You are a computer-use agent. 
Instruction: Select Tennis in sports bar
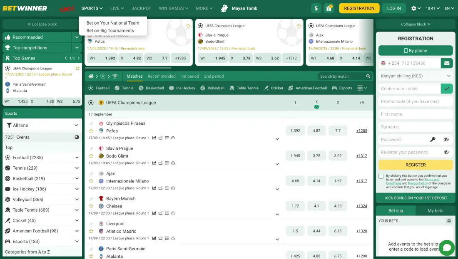(x=124, y=88)
